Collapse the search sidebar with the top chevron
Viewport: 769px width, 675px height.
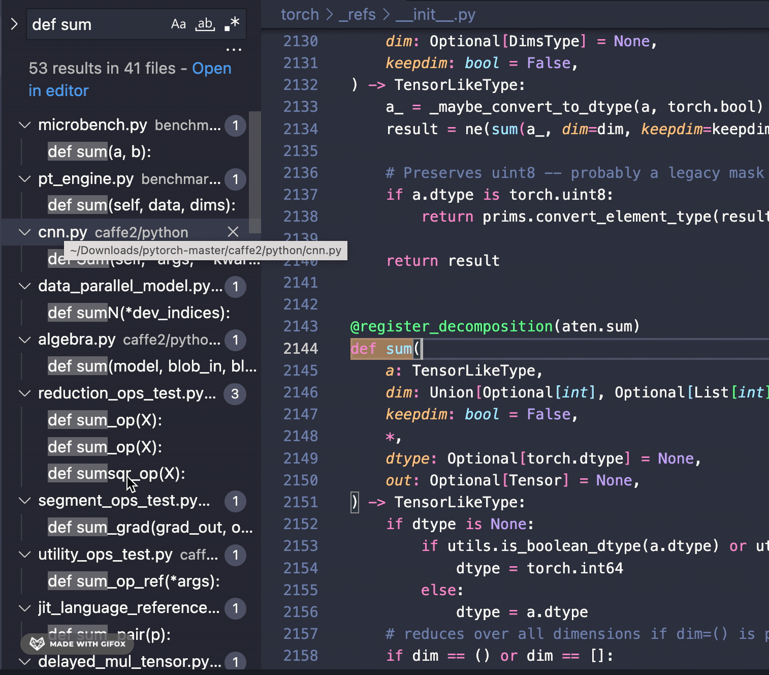click(14, 24)
